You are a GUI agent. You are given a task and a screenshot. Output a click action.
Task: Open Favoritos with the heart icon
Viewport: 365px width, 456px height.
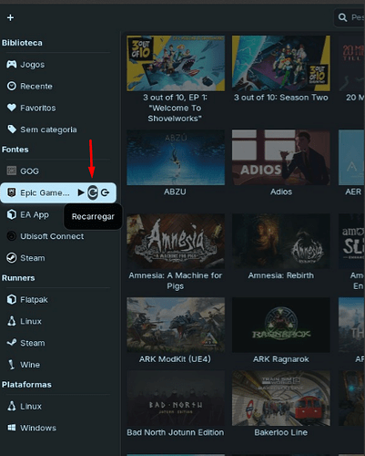[57, 108]
